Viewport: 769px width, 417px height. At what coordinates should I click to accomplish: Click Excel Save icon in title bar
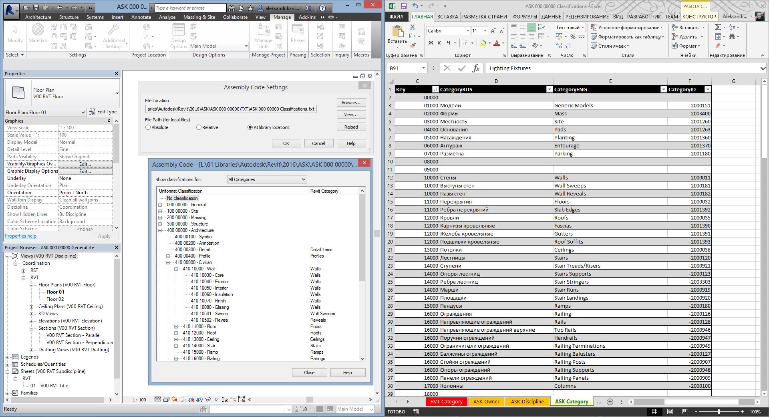pyautogui.click(x=403, y=6)
